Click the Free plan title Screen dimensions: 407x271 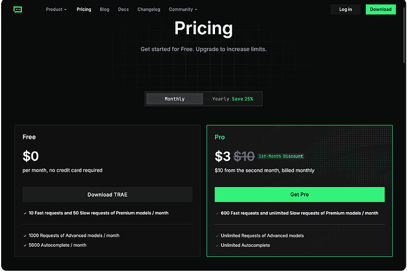click(29, 137)
